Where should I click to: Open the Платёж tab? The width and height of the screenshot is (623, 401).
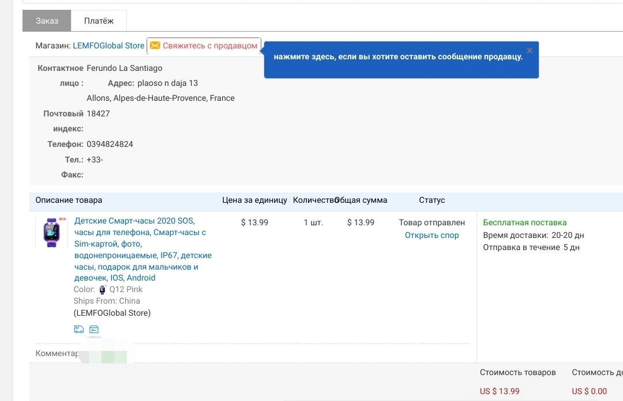click(x=99, y=21)
